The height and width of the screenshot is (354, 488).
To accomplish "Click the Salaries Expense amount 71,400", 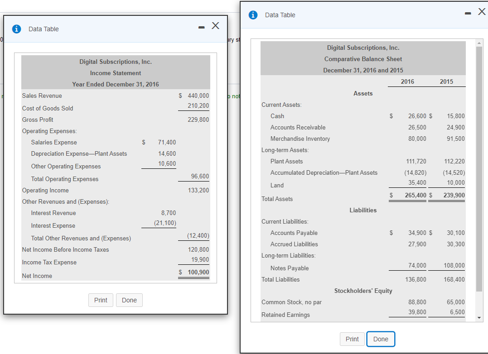I will pyautogui.click(x=167, y=142).
